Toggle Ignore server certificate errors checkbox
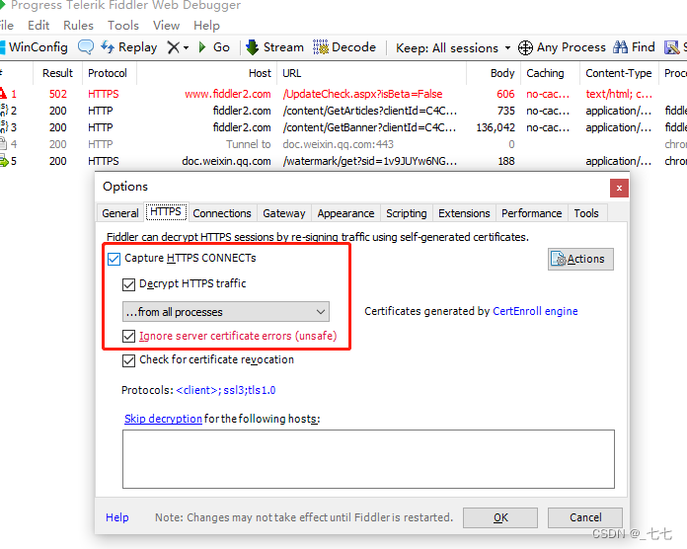The height and width of the screenshot is (549, 687). tap(128, 336)
